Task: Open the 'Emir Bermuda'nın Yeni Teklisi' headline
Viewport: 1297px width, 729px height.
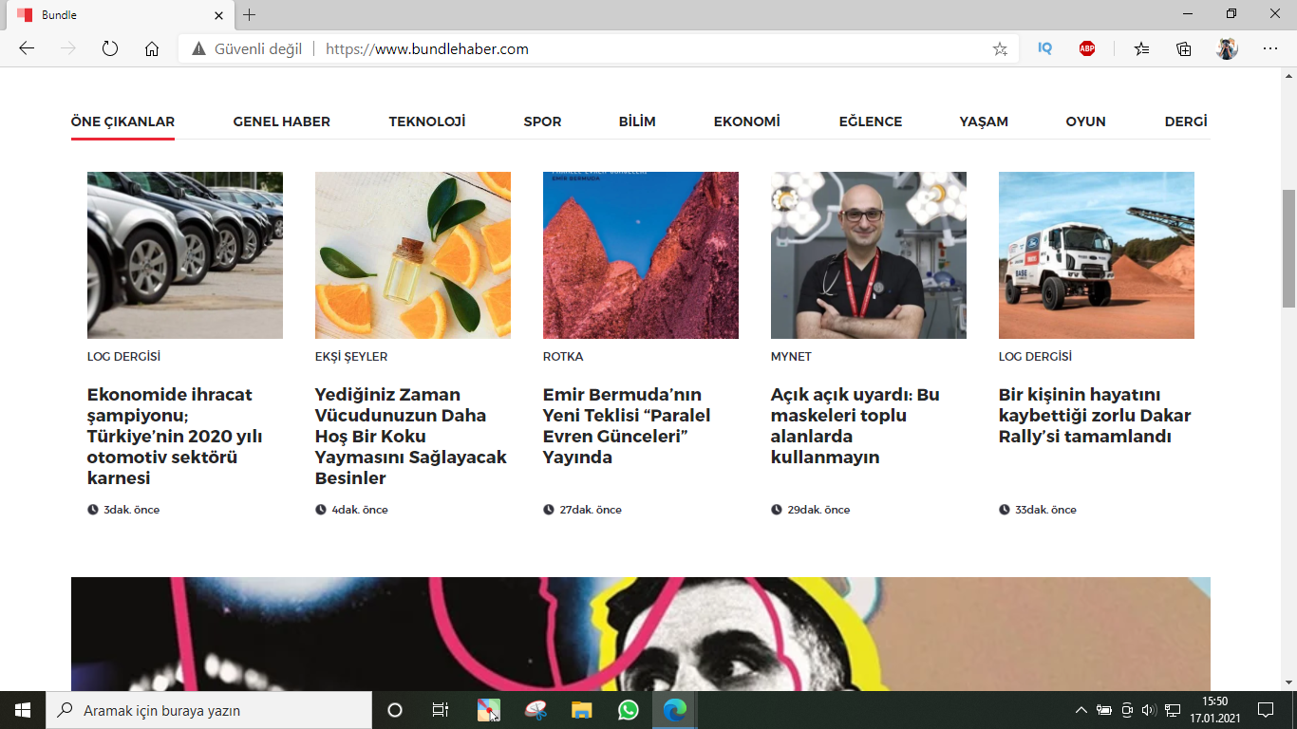Action: 627,425
